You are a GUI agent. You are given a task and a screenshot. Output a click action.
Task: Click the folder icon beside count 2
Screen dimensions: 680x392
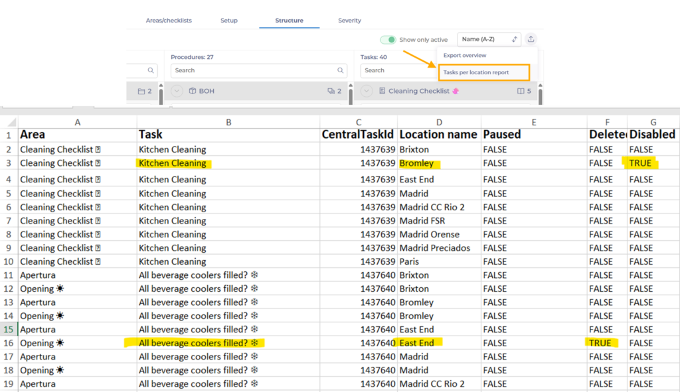[141, 91]
